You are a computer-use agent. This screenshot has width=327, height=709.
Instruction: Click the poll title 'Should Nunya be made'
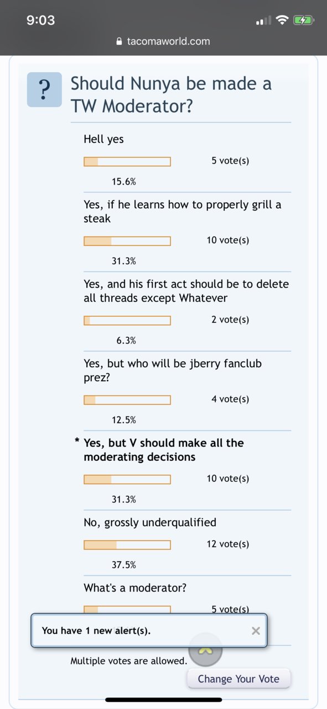171,84
